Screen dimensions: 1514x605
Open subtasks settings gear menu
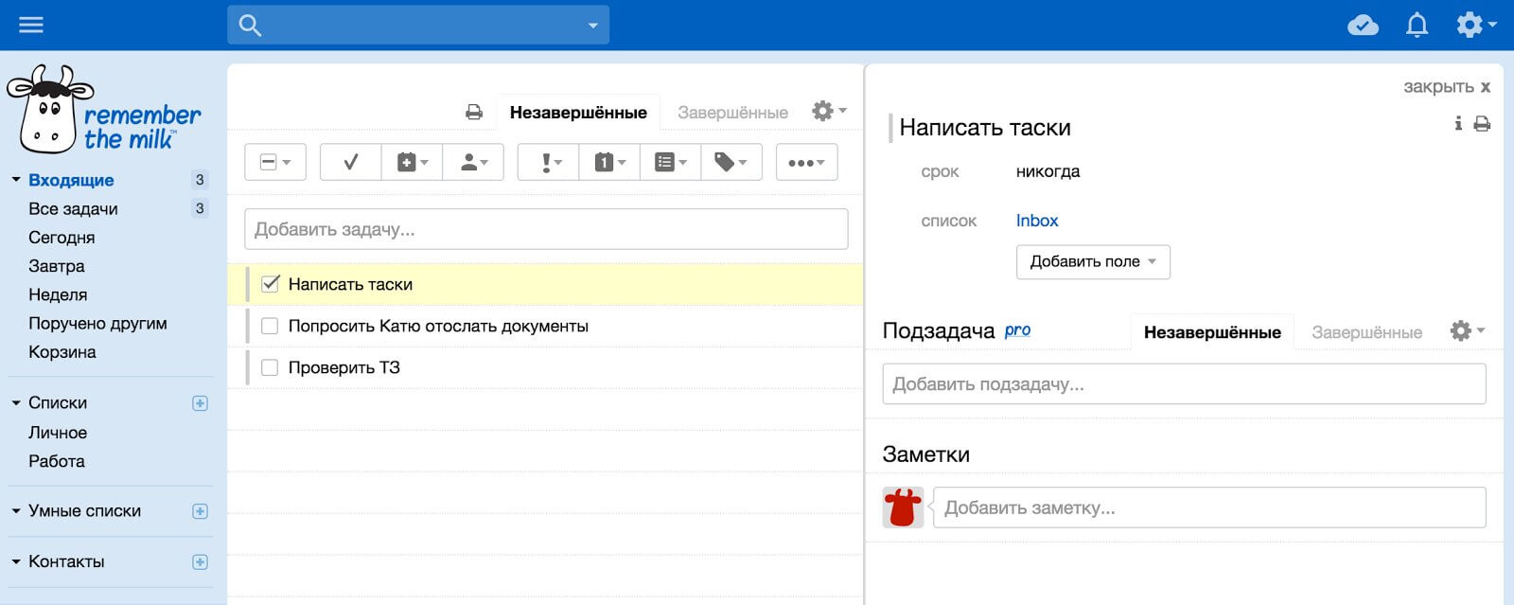(x=1467, y=330)
